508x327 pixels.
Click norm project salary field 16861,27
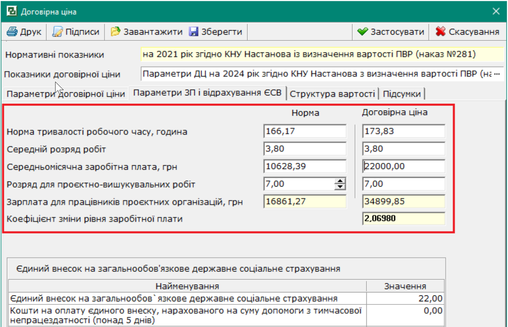(x=305, y=201)
